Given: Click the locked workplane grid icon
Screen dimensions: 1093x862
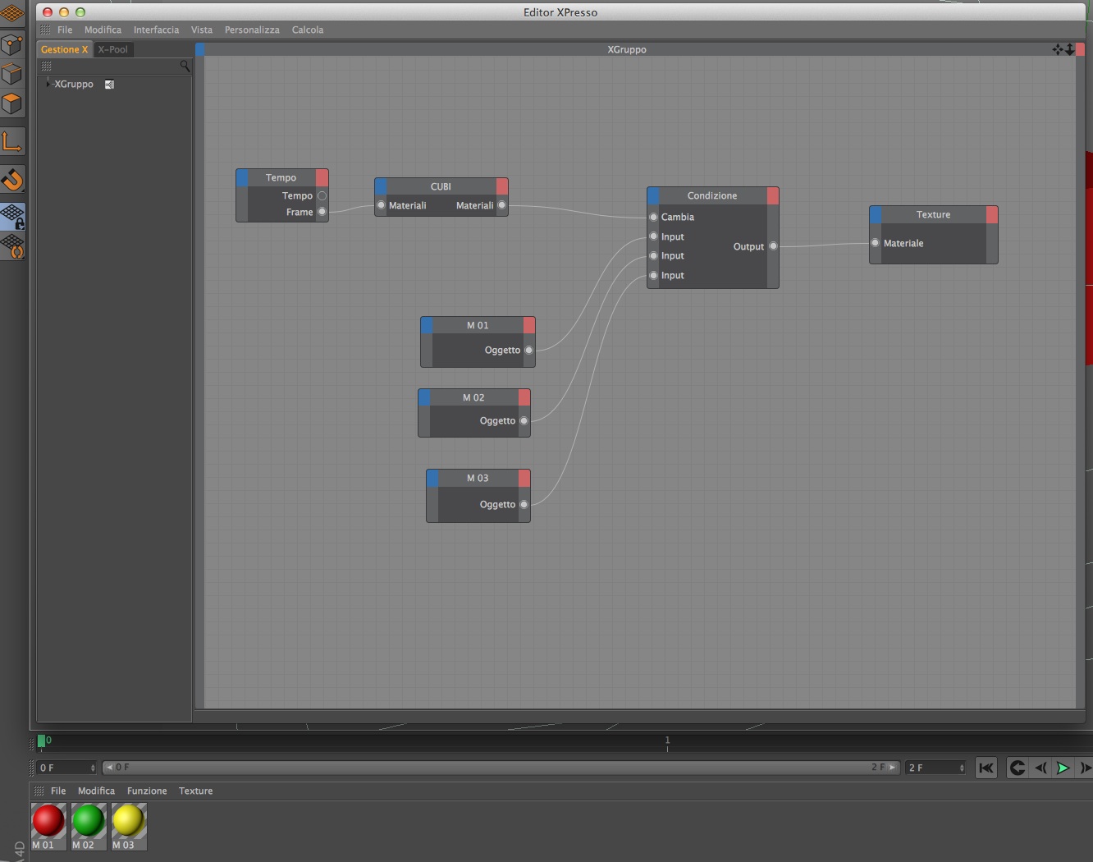Looking at the screenshot, I should (12, 217).
